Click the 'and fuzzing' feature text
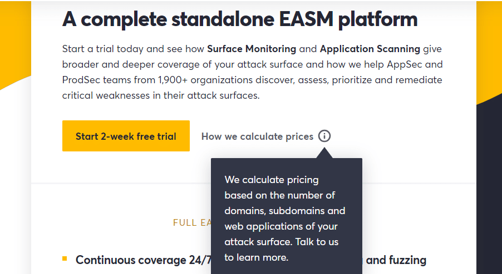 click(x=396, y=260)
